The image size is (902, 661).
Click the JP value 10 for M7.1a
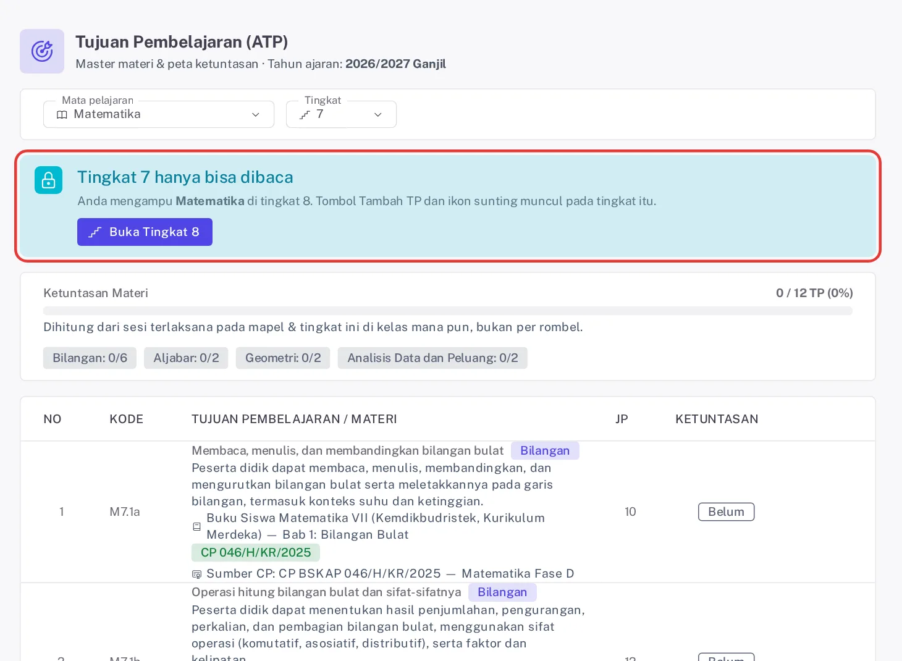(x=630, y=512)
